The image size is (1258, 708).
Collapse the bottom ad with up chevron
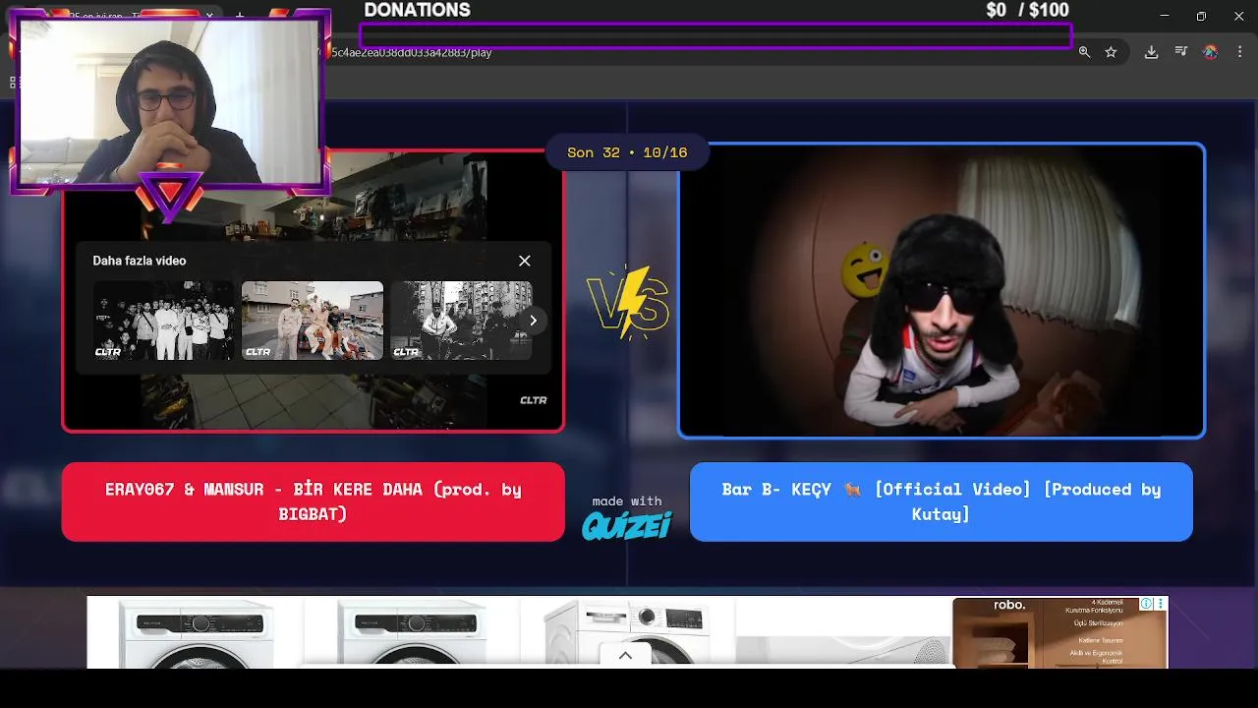625,656
